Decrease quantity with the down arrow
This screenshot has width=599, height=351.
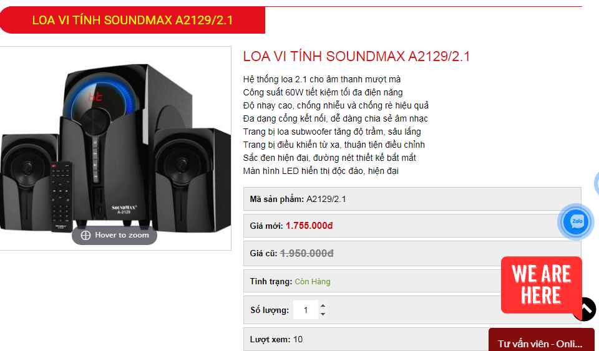pos(323,314)
